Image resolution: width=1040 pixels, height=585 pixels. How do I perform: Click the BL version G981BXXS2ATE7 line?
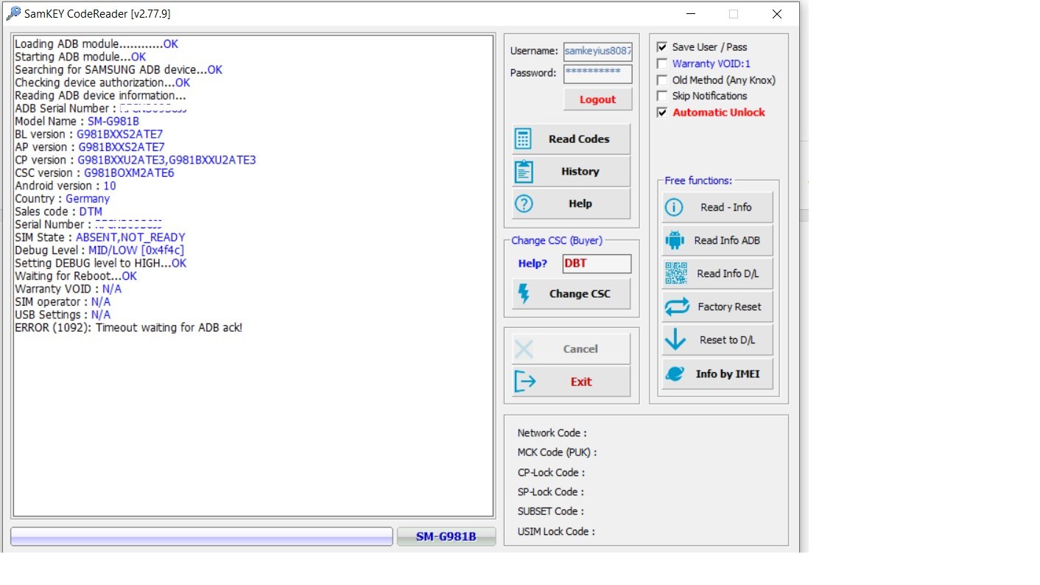coord(89,134)
